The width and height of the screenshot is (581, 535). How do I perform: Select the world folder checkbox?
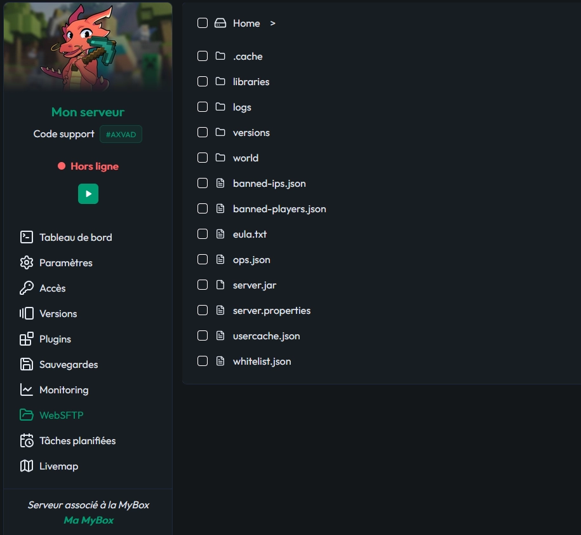pos(203,158)
